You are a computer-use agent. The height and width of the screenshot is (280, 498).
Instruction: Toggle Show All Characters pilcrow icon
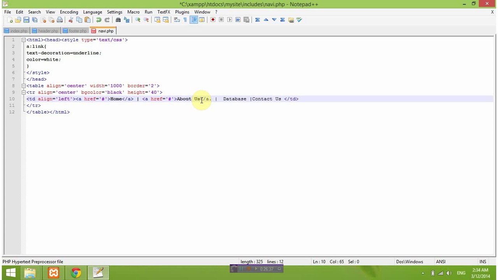(x=185, y=20)
